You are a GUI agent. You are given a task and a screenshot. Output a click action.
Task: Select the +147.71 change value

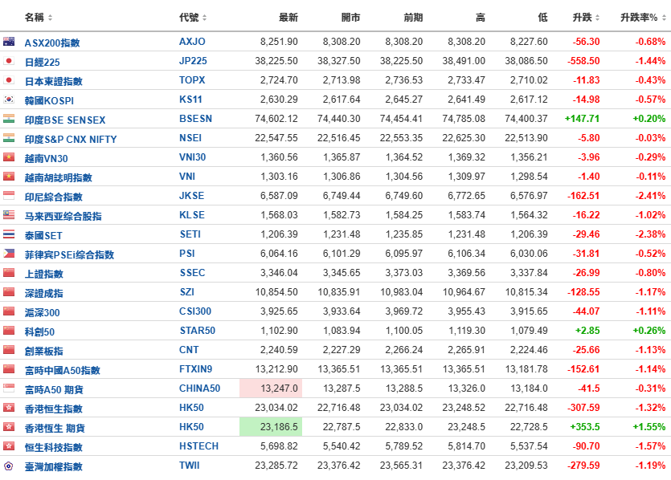coord(582,119)
